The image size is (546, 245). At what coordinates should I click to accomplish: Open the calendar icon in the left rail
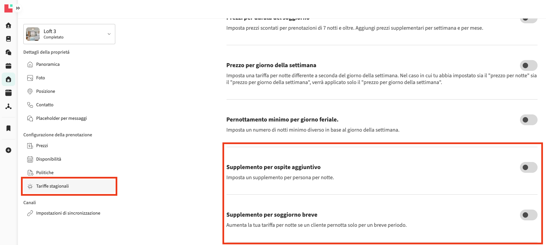coord(8,66)
